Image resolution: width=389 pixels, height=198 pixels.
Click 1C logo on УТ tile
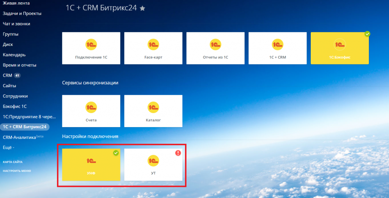pyautogui.click(x=153, y=161)
